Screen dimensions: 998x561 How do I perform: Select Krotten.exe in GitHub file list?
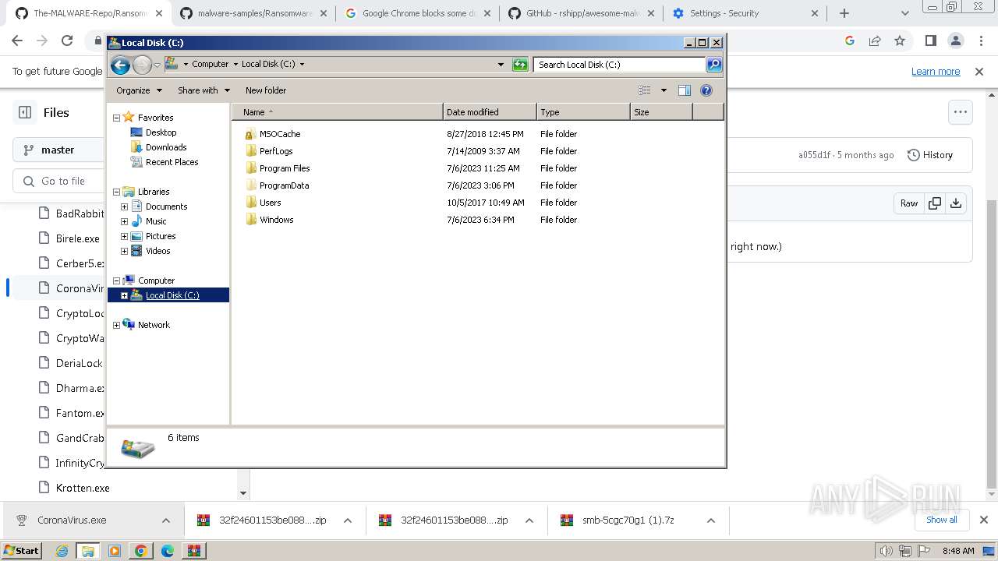83,488
